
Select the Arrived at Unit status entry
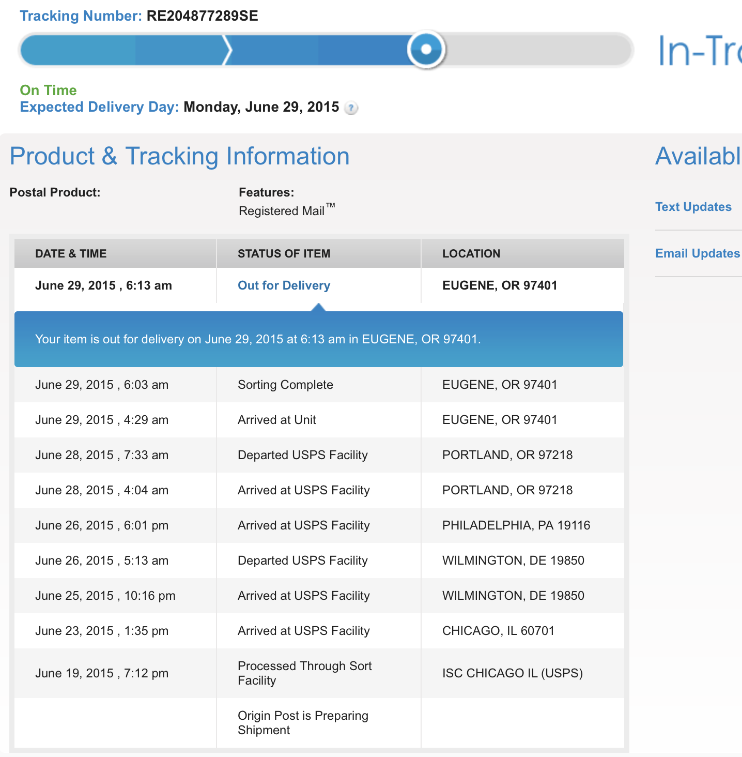click(x=276, y=420)
